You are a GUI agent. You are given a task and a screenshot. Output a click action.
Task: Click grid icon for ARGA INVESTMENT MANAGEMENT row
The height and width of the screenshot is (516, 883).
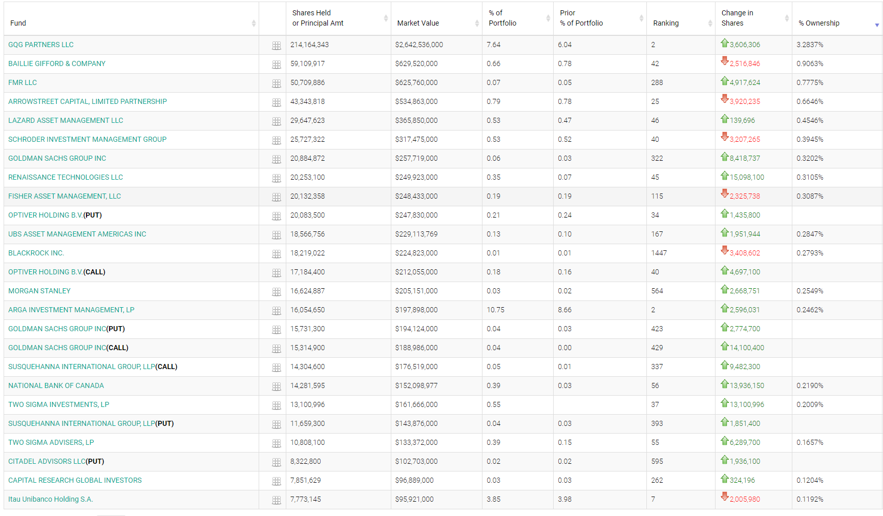(277, 311)
